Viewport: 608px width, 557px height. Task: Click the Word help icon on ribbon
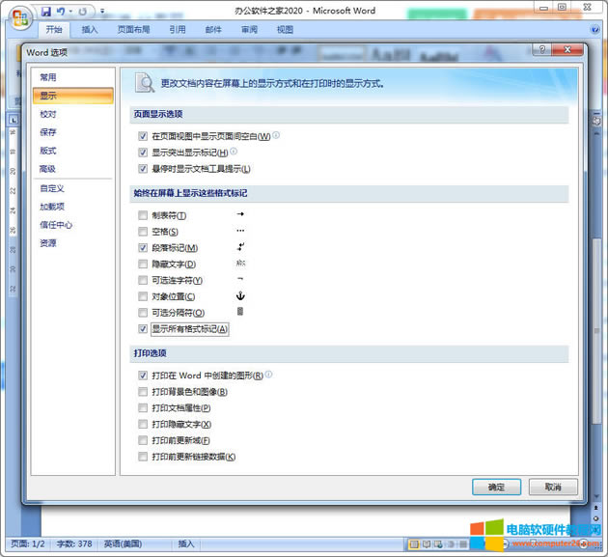coord(593,29)
